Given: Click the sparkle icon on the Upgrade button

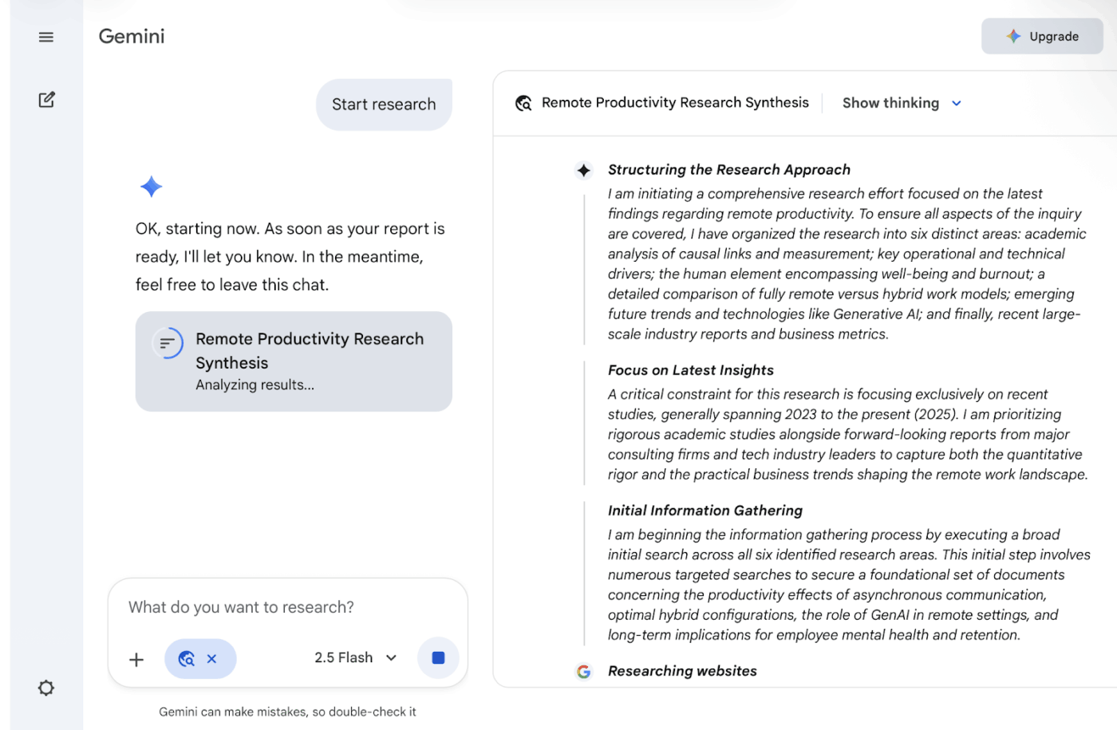Looking at the screenshot, I should (1013, 36).
